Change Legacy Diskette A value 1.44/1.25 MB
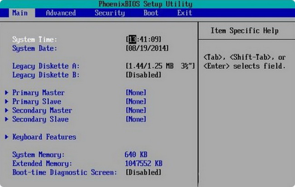Viewport: 295px width, 187px height. (160, 66)
